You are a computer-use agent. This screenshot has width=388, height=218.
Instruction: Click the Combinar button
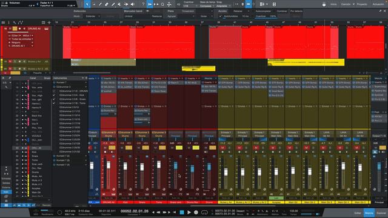(x=281, y=11)
